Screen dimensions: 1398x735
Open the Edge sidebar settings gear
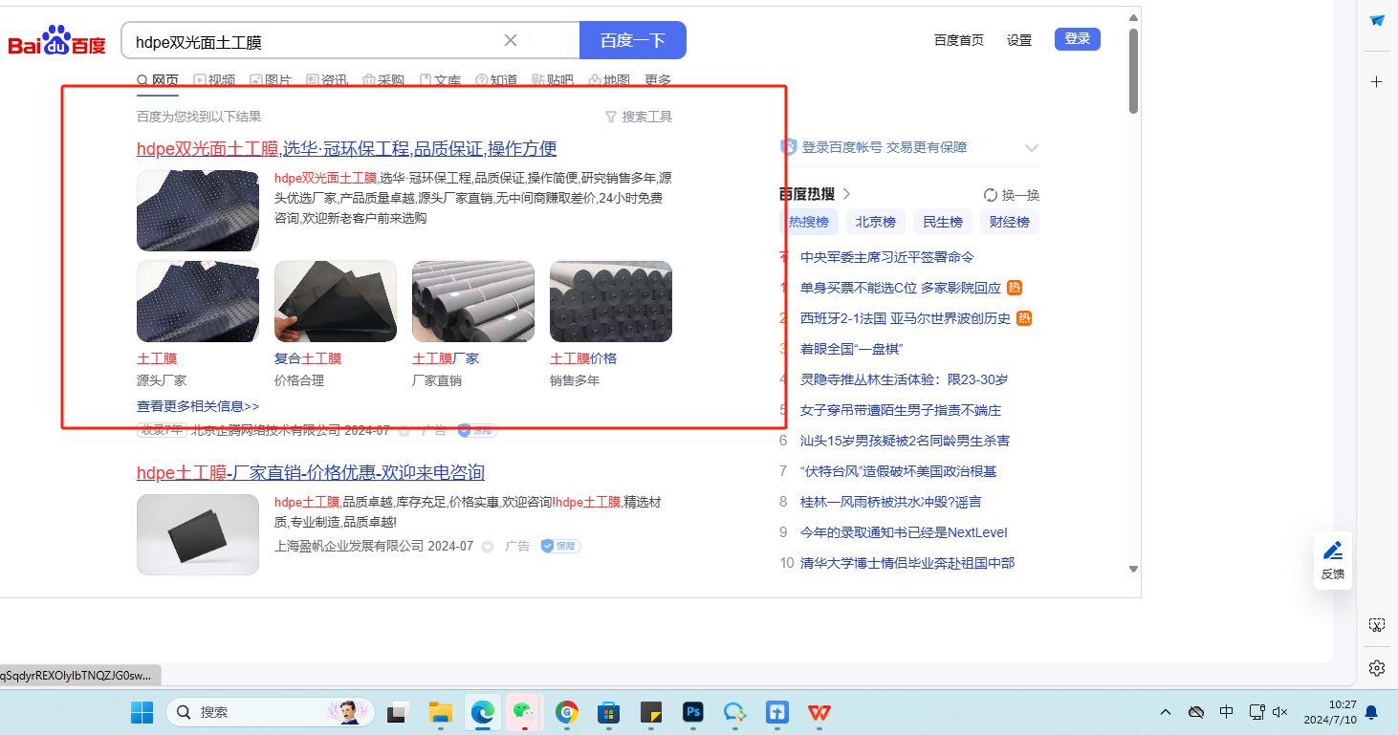click(1377, 667)
